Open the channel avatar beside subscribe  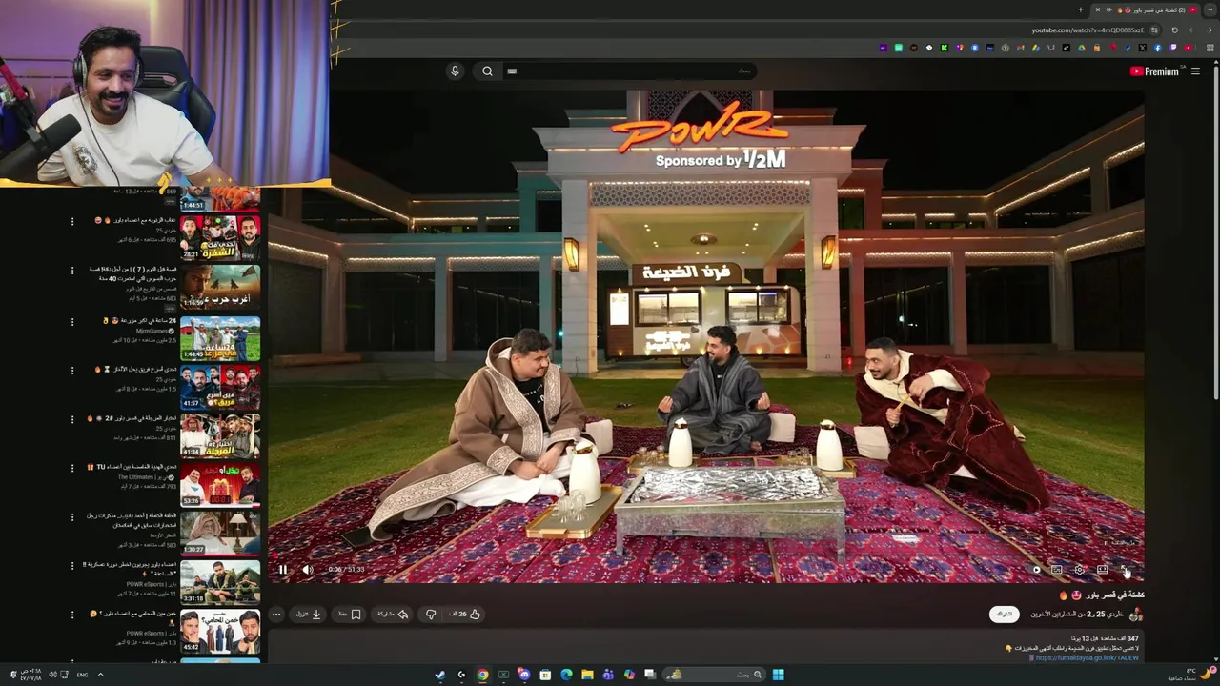(x=1135, y=615)
